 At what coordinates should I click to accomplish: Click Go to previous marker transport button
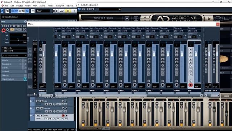tap(54, 11)
